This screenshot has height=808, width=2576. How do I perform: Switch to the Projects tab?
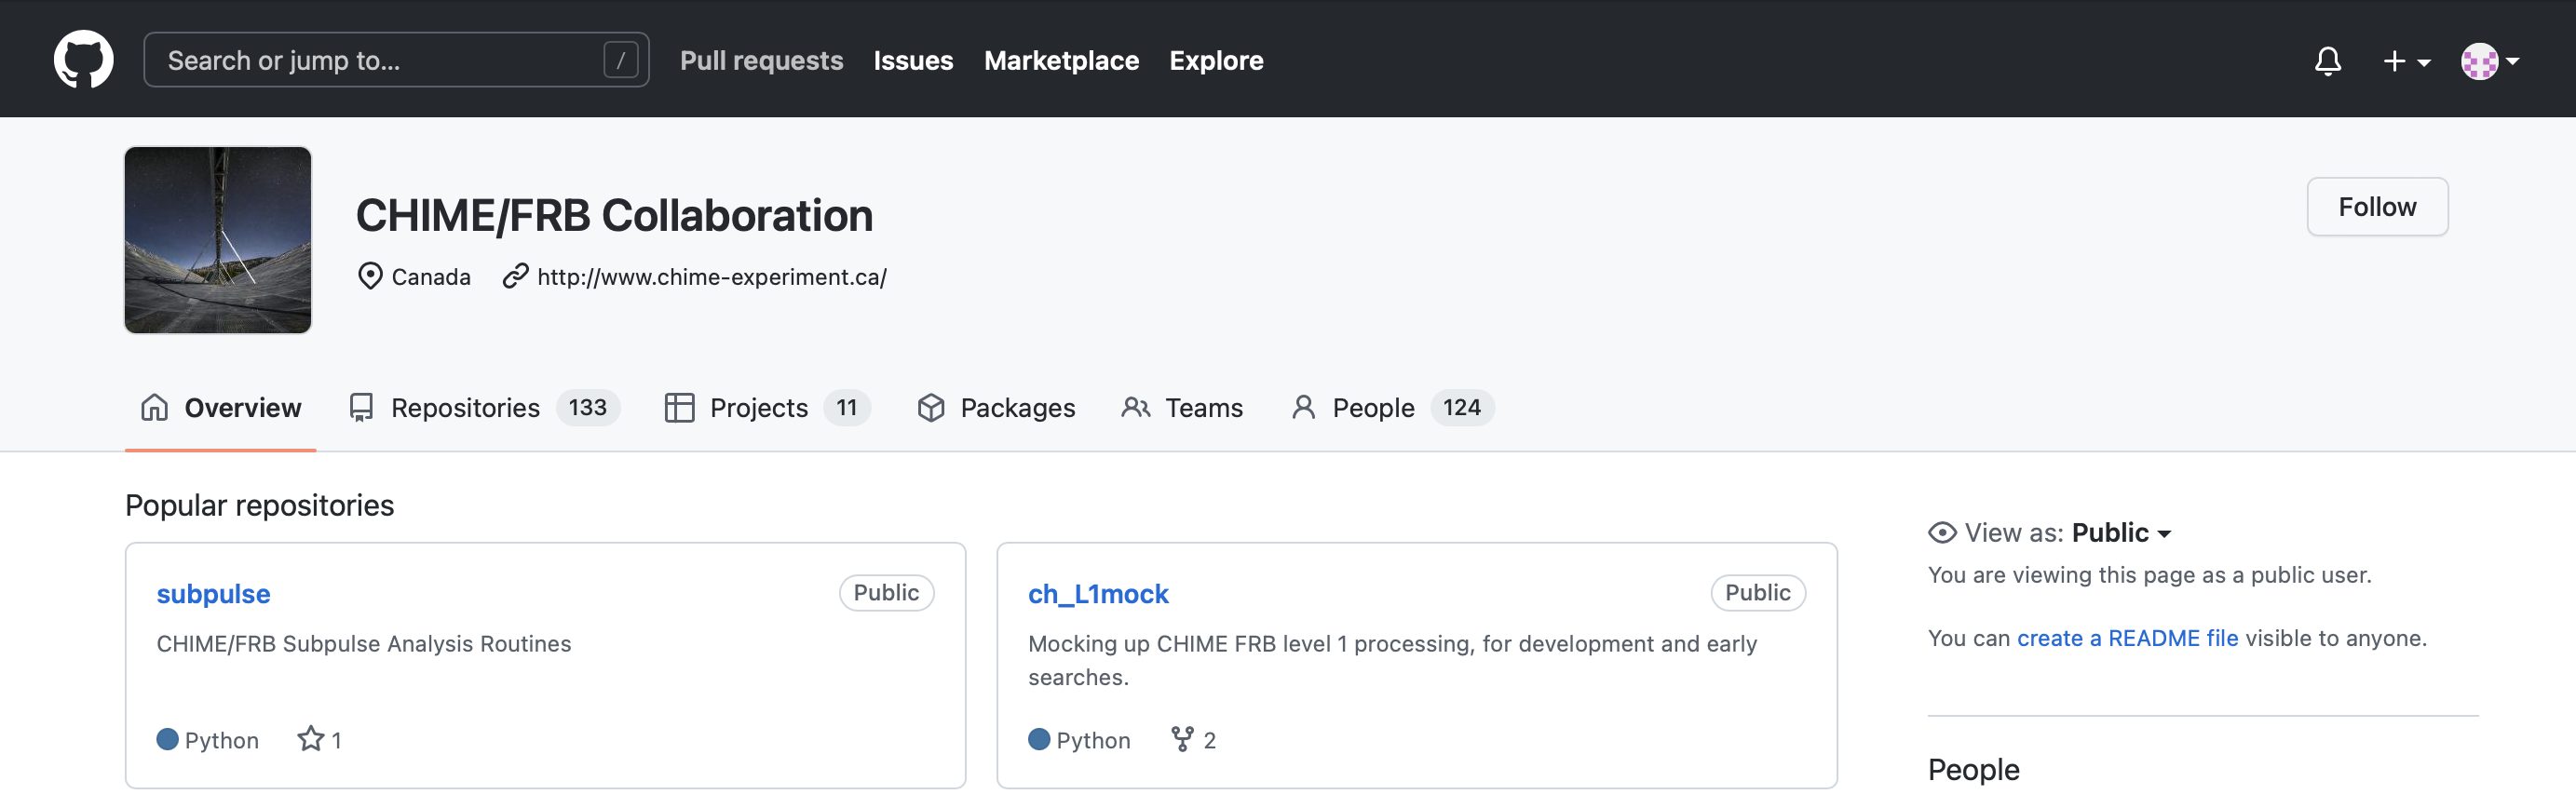[x=767, y=408]
